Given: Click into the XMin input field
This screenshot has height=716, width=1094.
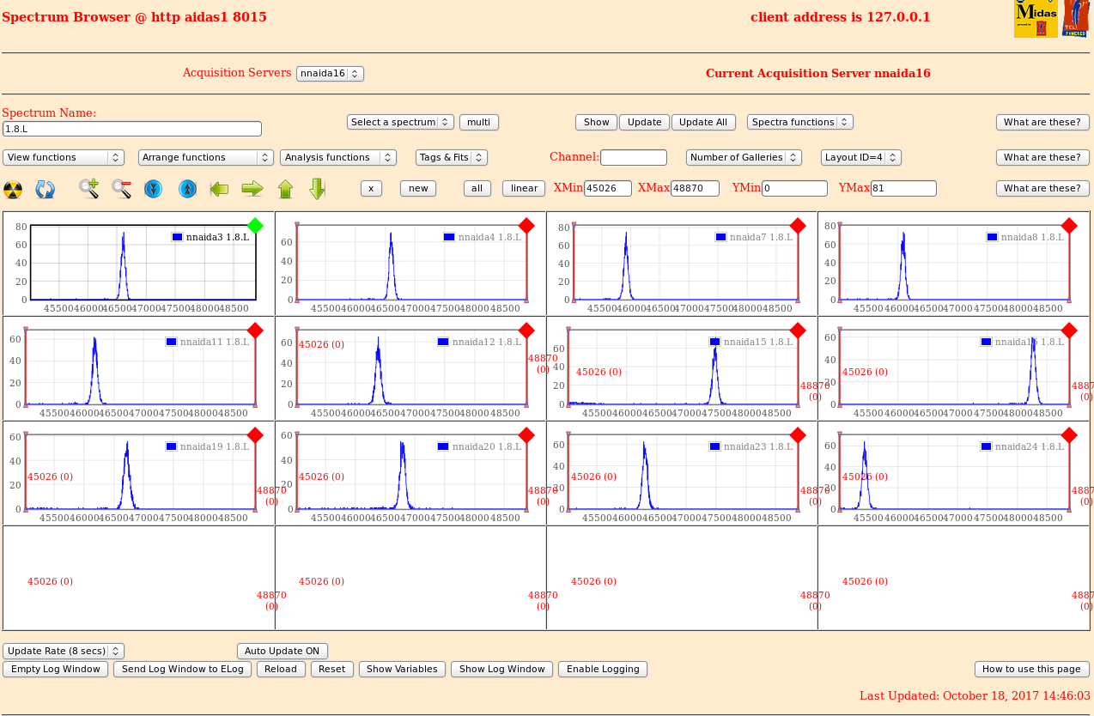Looking at the screenshot, I should 607,188.
